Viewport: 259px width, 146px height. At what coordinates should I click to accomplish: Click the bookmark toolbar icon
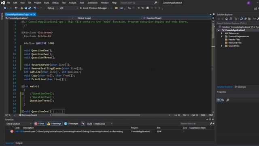(147, 8)
